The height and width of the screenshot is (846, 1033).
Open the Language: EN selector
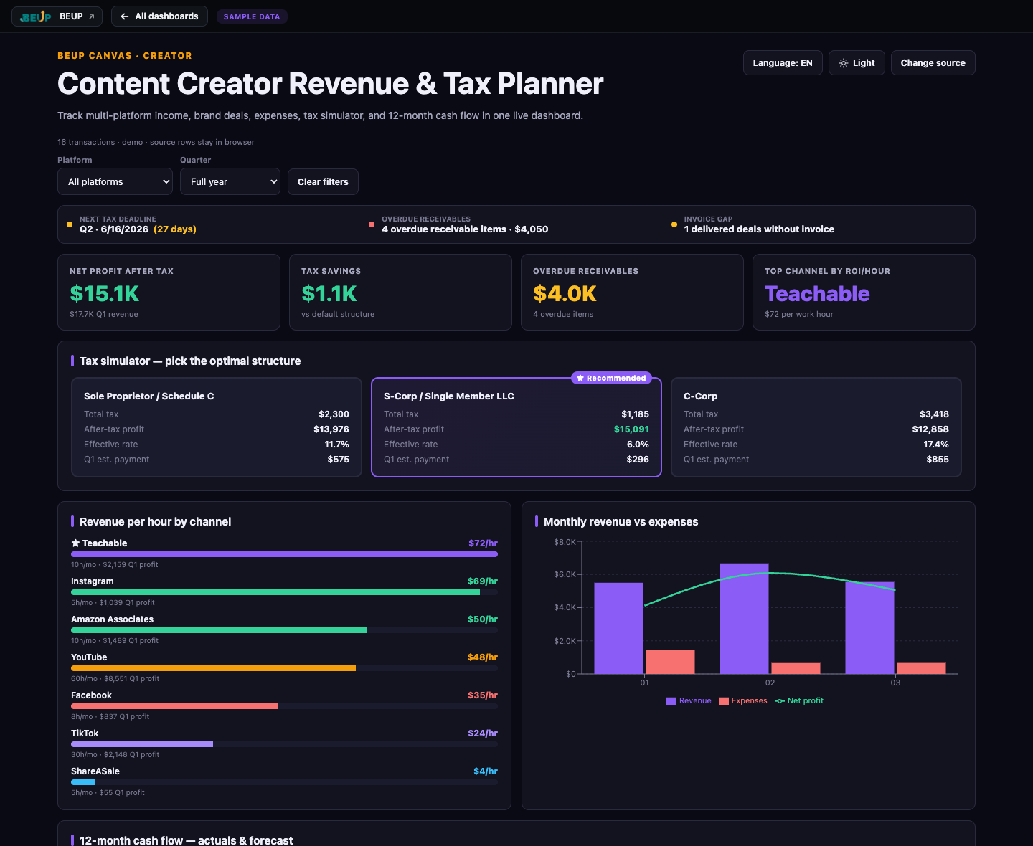tap(783, 63)
